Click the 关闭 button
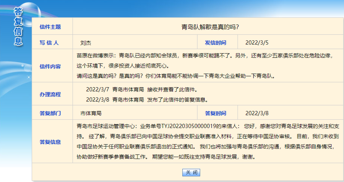Viewport: 344px width, 182px height. click(x=191, y=172)
